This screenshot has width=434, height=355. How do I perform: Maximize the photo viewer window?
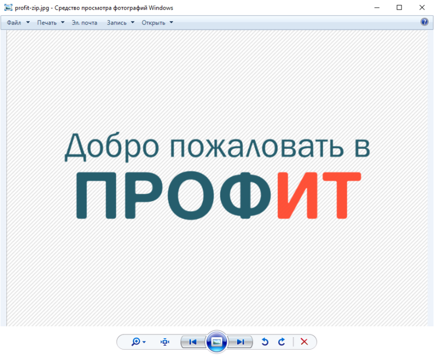coord(399,8)
